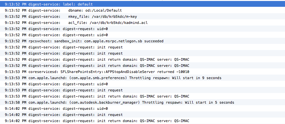Select the acl_file kadmind.acl log line

tap(142, 23)
